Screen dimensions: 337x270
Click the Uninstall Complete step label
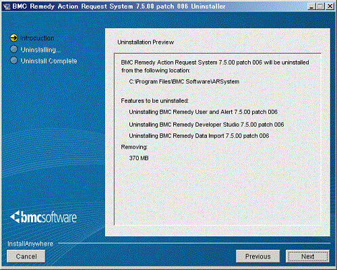[x=49, y=61]
